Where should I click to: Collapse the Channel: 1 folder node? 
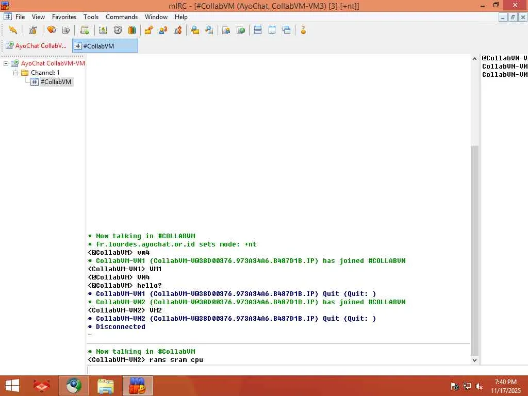coord(15,73)
